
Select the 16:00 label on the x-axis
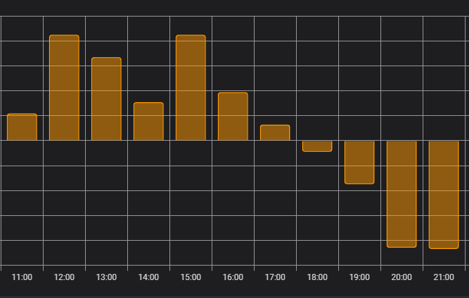(233, 277)
